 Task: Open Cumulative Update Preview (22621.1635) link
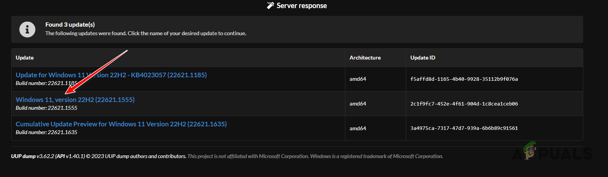point(121,124)
